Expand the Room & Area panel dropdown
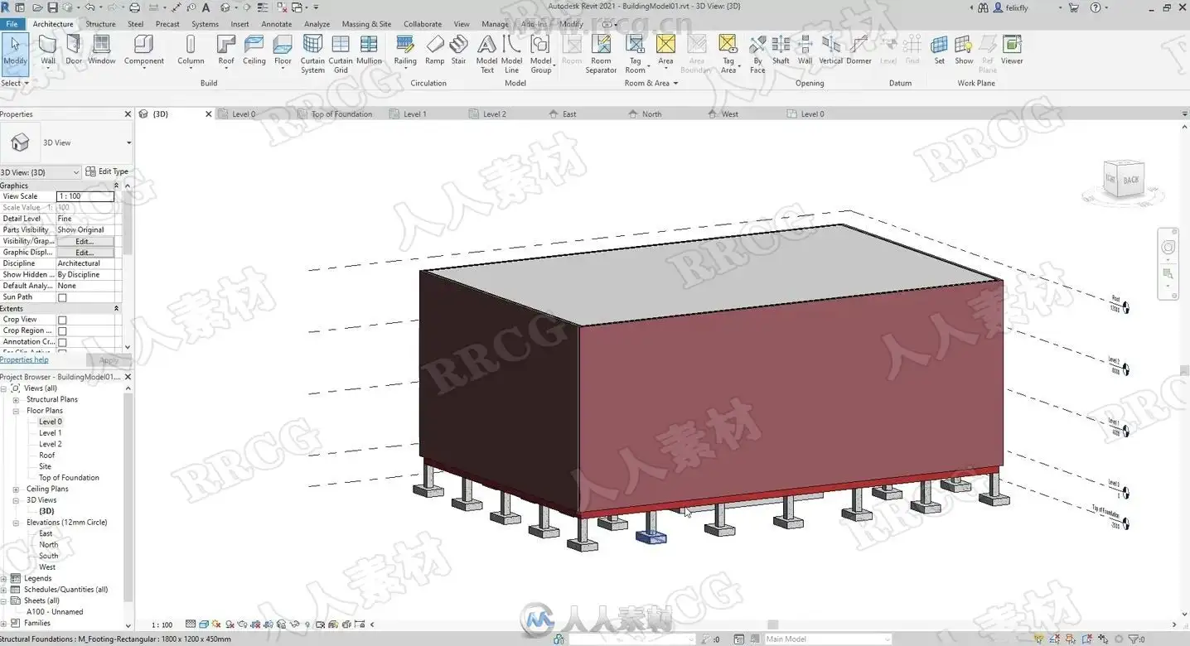This screenshot has width=1190, height=646. click(x=651, y=83)
